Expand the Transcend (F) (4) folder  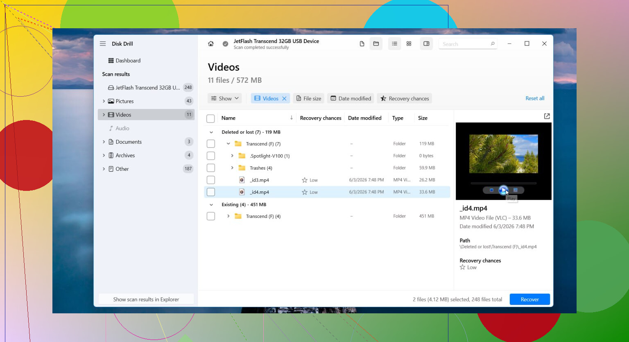tap(228, 216)
